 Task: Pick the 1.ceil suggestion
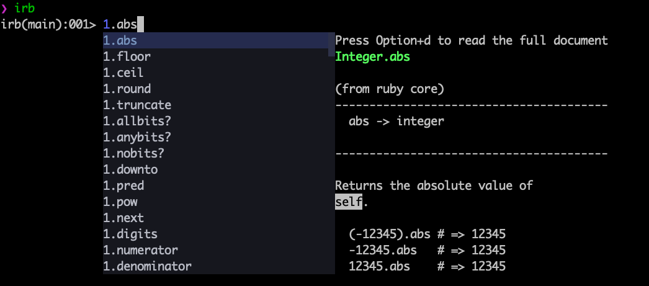click(x=123, y=73)
